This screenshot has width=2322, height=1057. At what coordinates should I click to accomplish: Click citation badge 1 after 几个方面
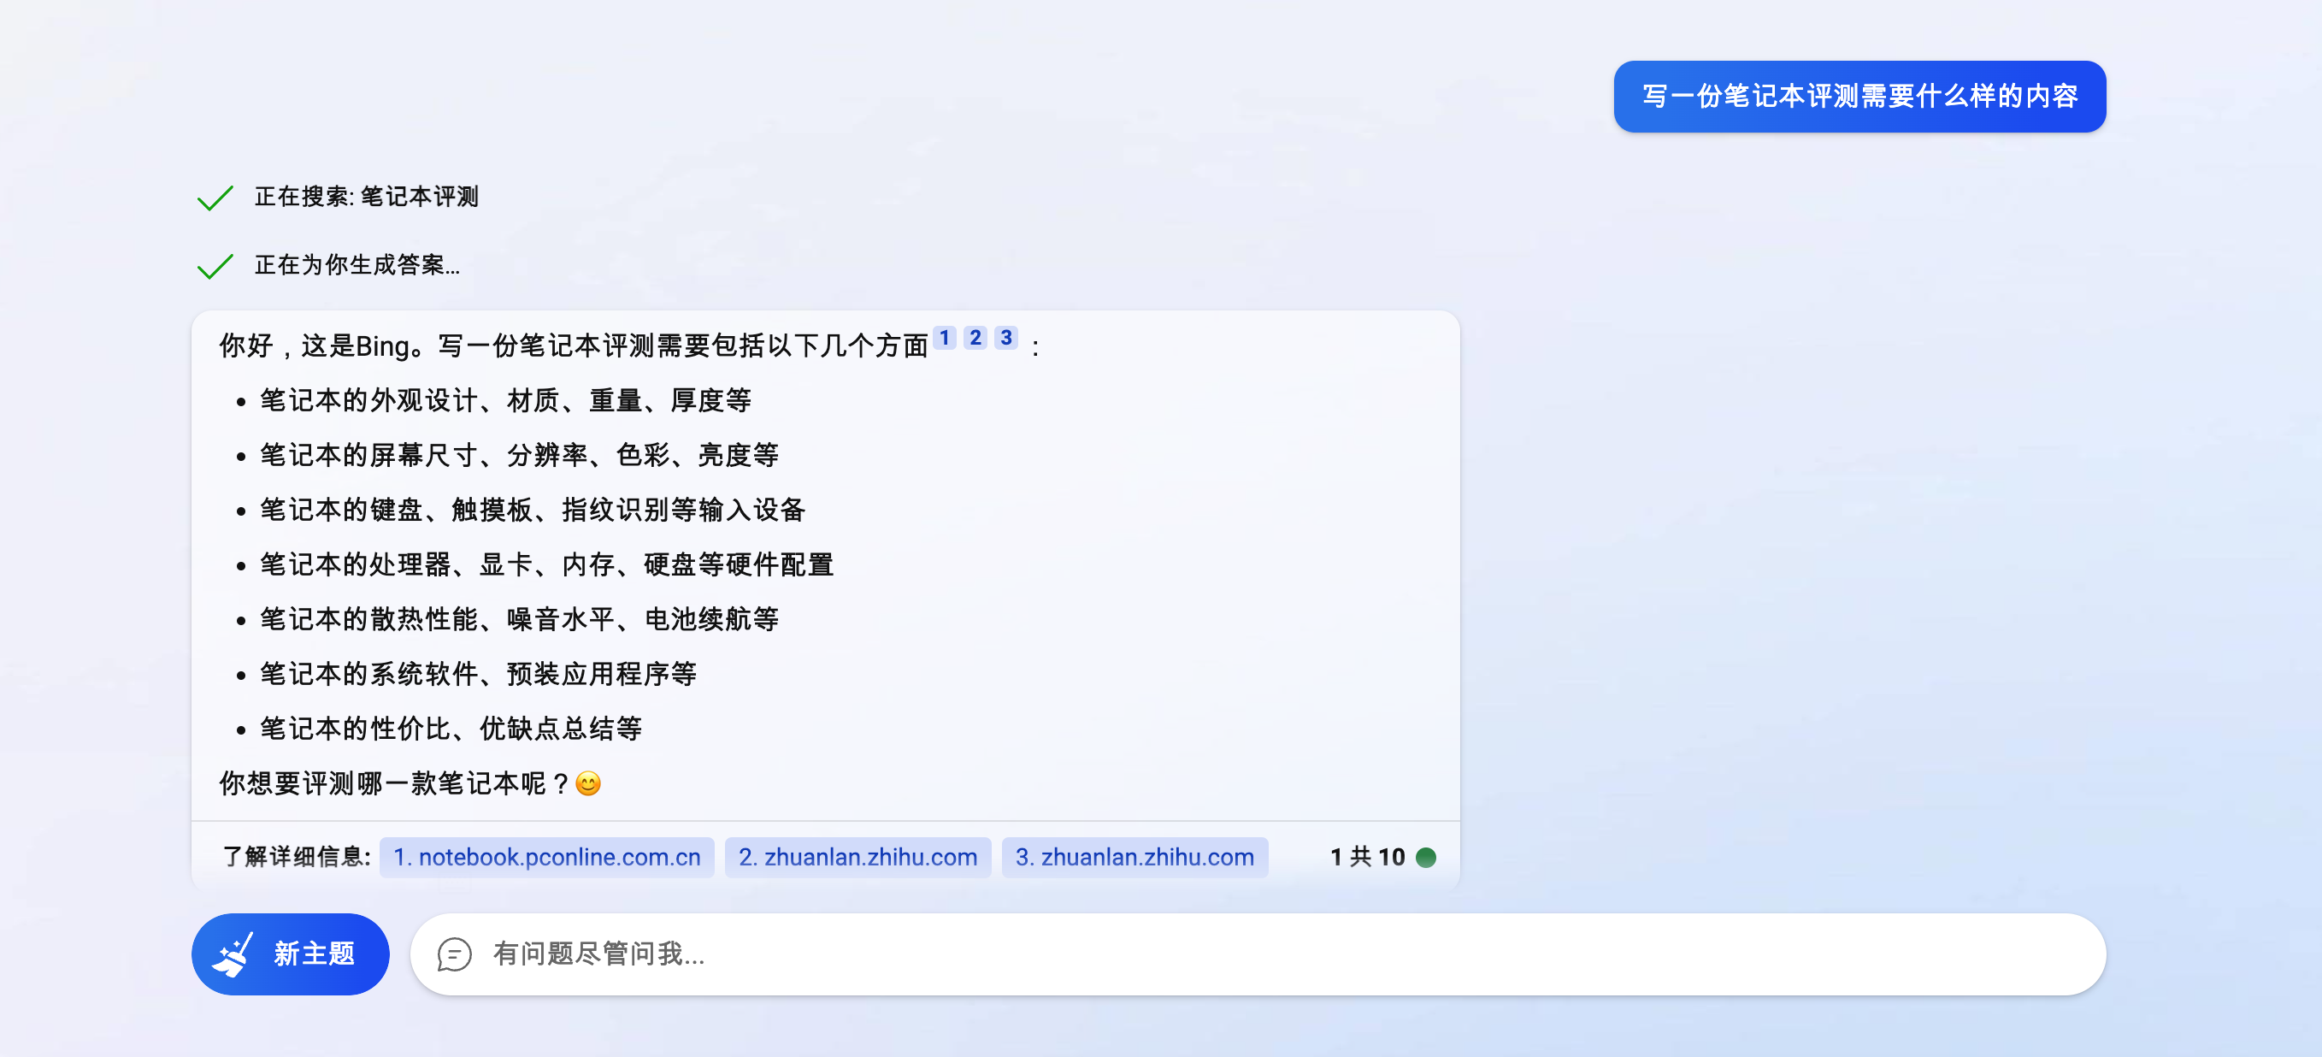tap(944, 338)
